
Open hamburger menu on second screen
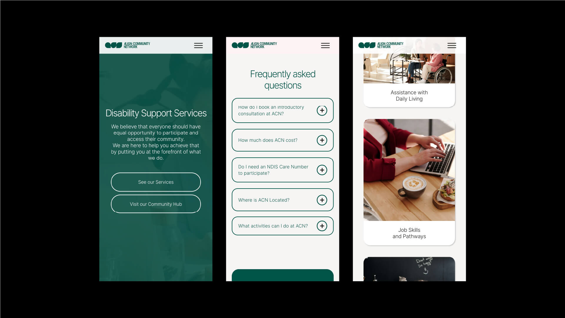[325, 45]
